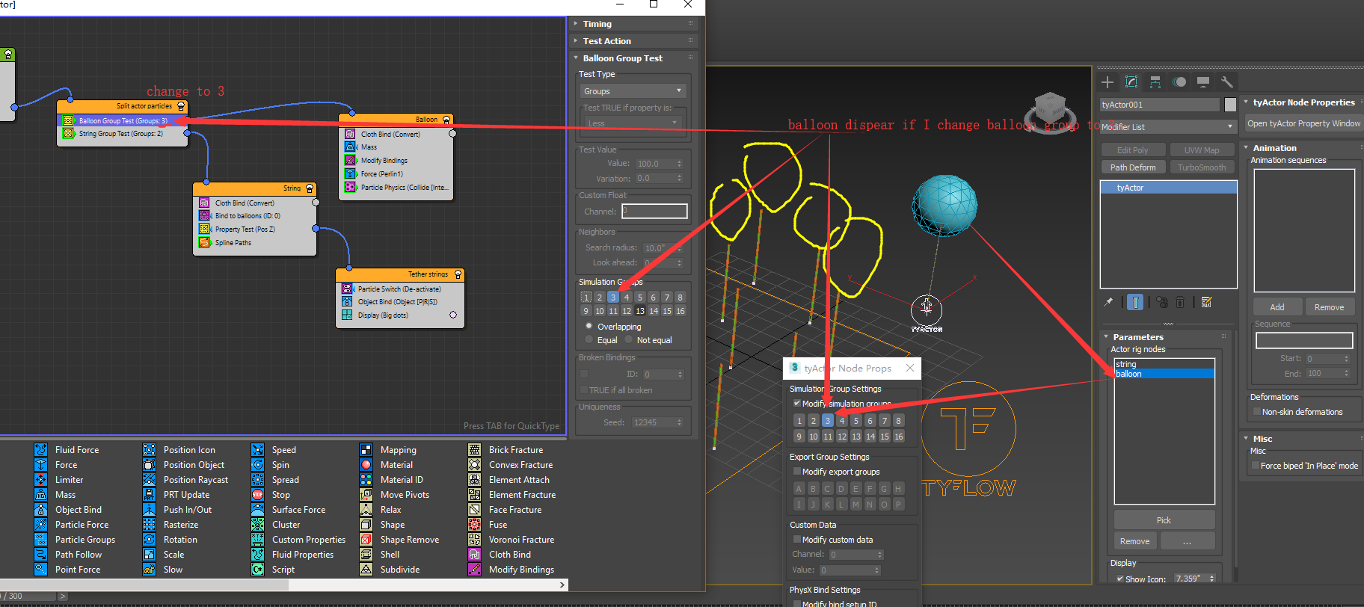Expand the Timing rollout
1364x607 pixels.
click(597, 24)
